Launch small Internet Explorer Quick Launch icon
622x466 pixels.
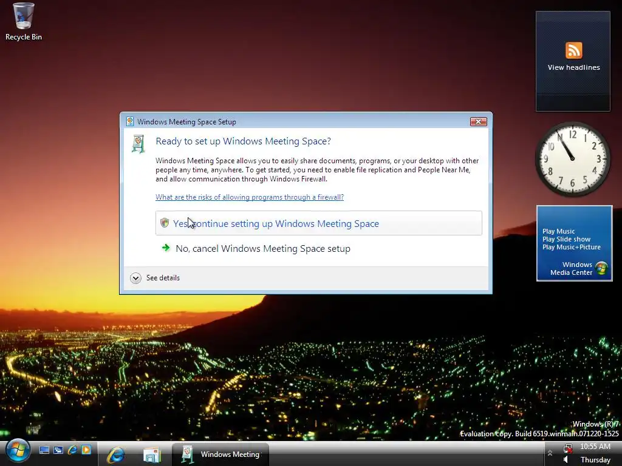tap(73, 450)
